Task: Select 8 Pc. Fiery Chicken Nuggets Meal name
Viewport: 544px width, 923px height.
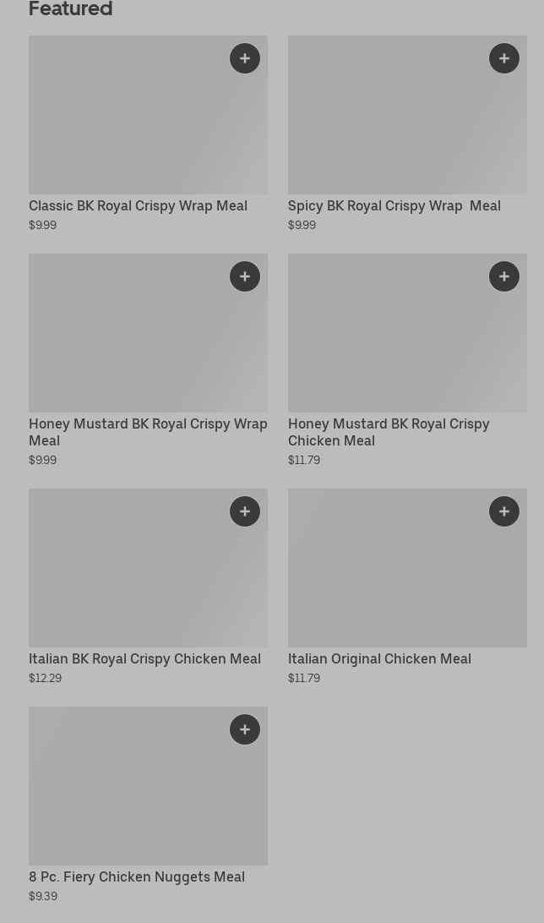Action: pyautogui.click(x=137, y=877)
